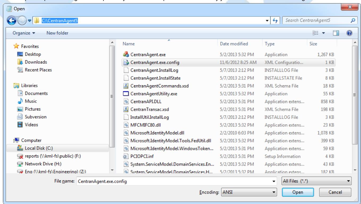This screenshot has height=204, width=361.
Task: Click the Music library icon
Action: point(20,101)
